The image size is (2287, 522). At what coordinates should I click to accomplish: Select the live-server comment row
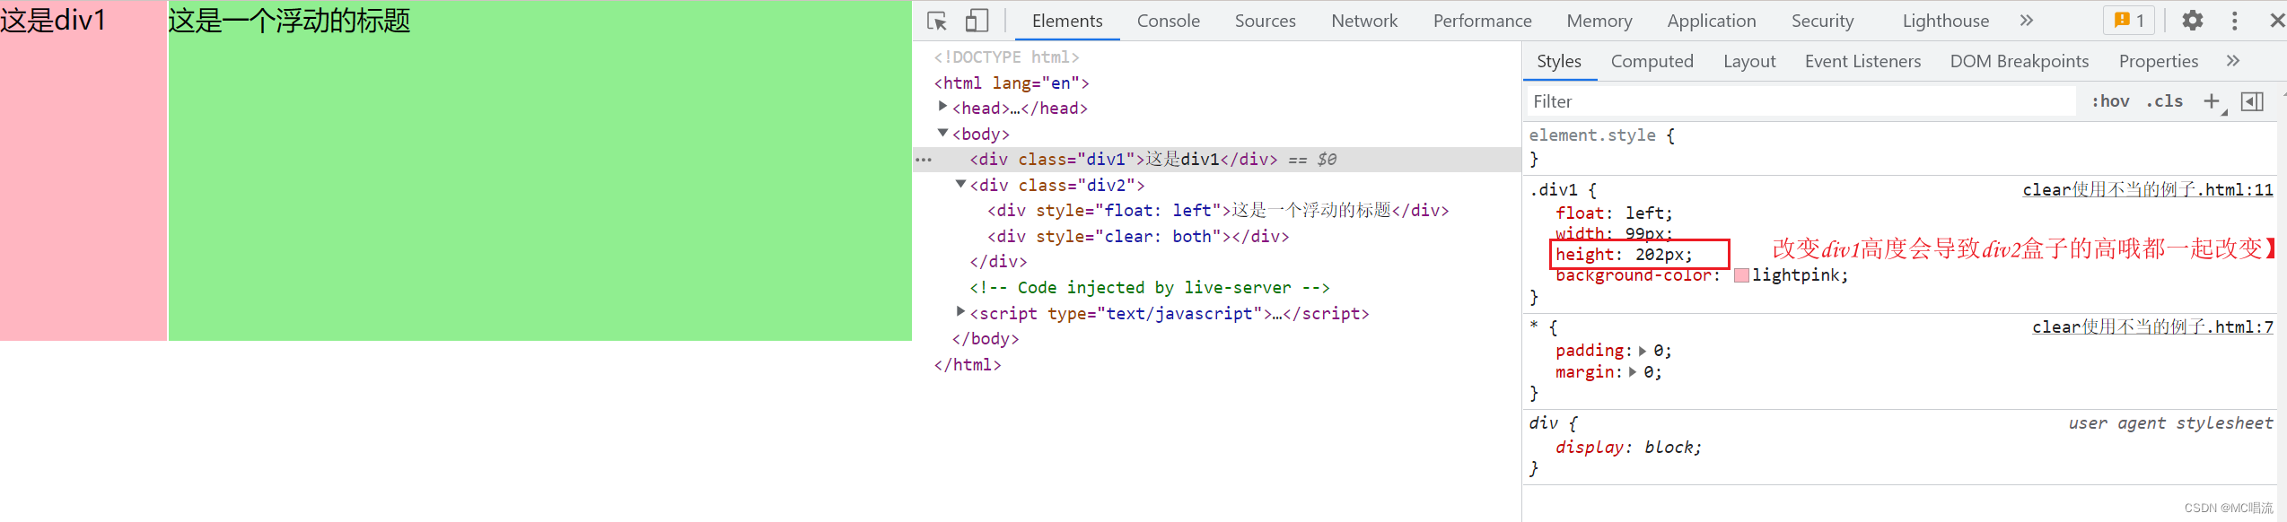[1150, 287]
